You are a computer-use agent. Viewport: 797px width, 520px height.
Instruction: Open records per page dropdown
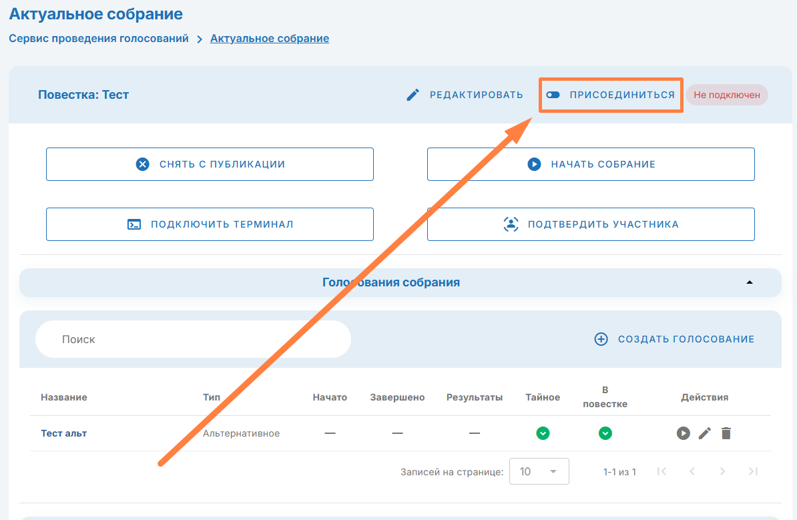point(539,471)
